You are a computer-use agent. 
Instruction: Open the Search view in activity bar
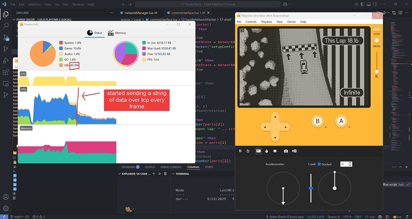(6, 26)
